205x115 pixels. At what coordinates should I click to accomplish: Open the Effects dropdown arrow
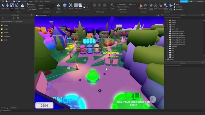coord(141,10)
